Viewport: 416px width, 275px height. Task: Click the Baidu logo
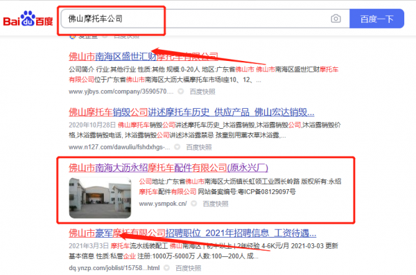click(x=28, y=19)
